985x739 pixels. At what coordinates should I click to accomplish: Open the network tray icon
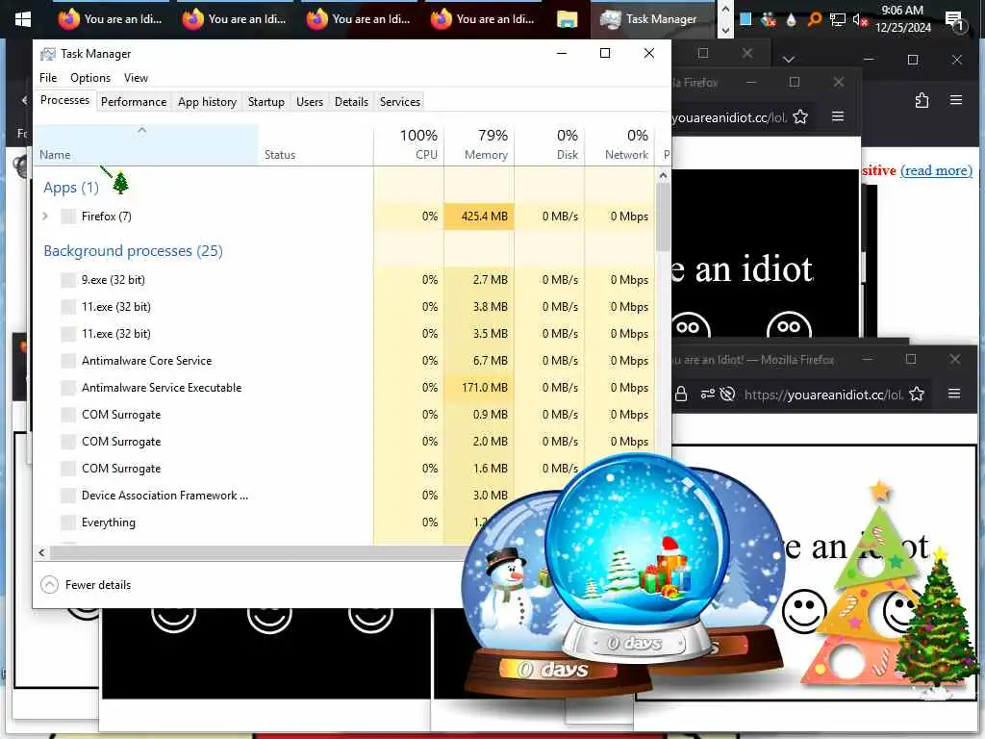(838, 19)
